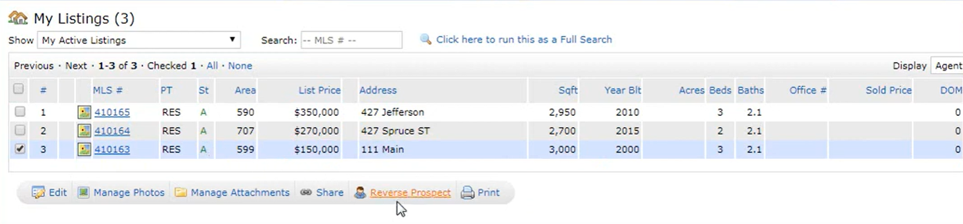Open the Display Agent dropdown
The width and height of the screenshot is (963, 224).
point(947,65)
